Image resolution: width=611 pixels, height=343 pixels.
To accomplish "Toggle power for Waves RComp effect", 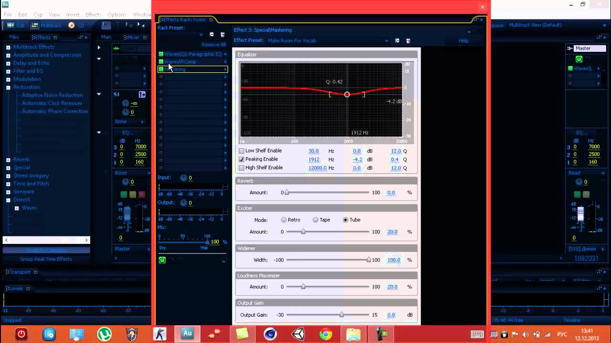I will point(161,62).
